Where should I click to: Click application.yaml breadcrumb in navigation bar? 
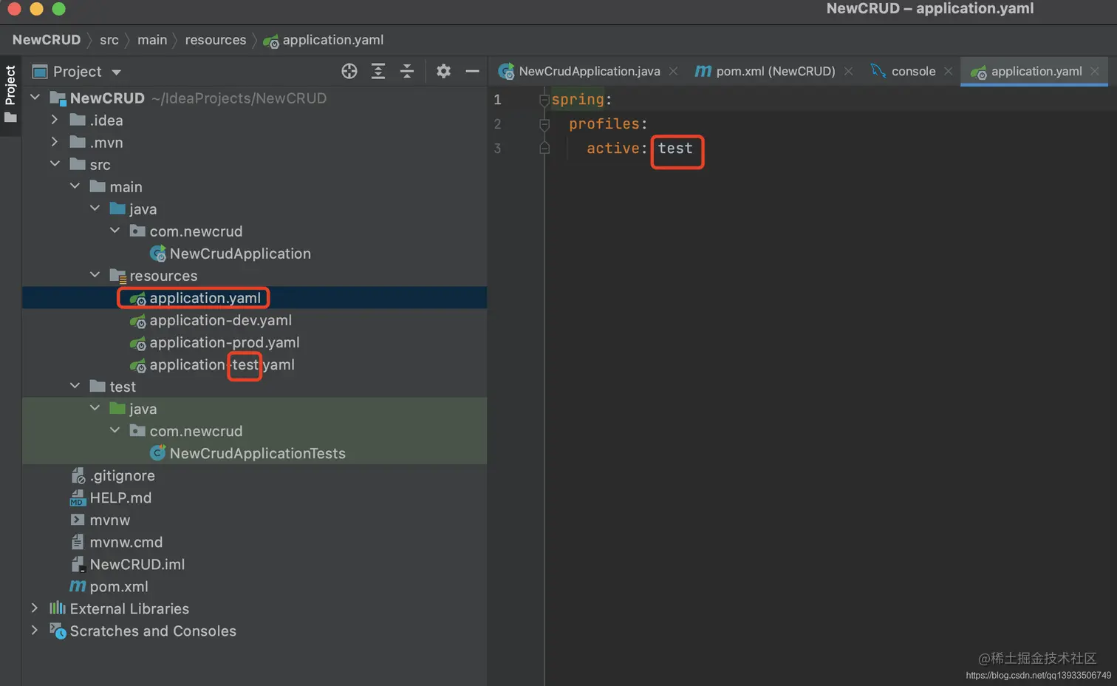pos(332,40)
